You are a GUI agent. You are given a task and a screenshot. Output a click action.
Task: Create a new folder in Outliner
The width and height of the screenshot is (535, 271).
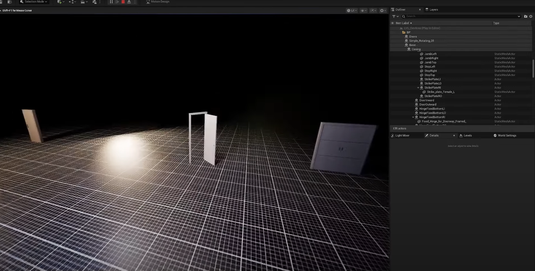[525, 16]
